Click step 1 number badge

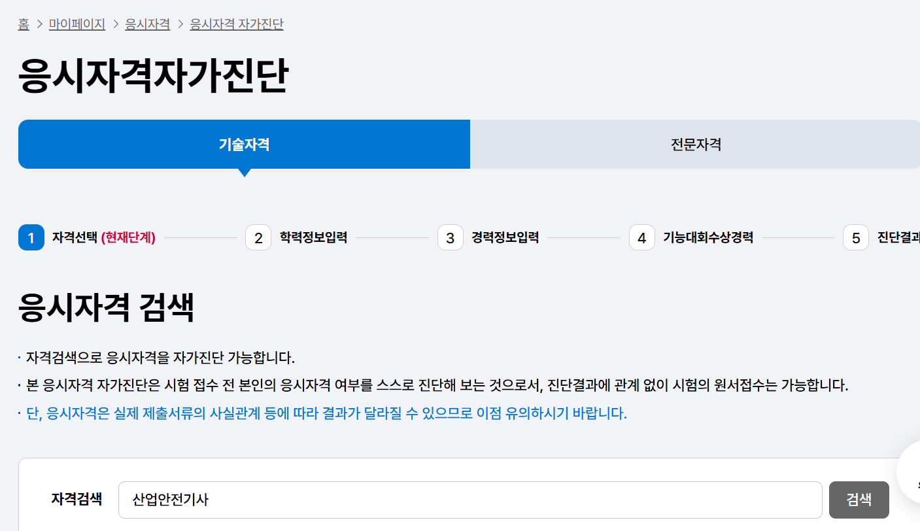pyautogui.click(x=31, y=237)
